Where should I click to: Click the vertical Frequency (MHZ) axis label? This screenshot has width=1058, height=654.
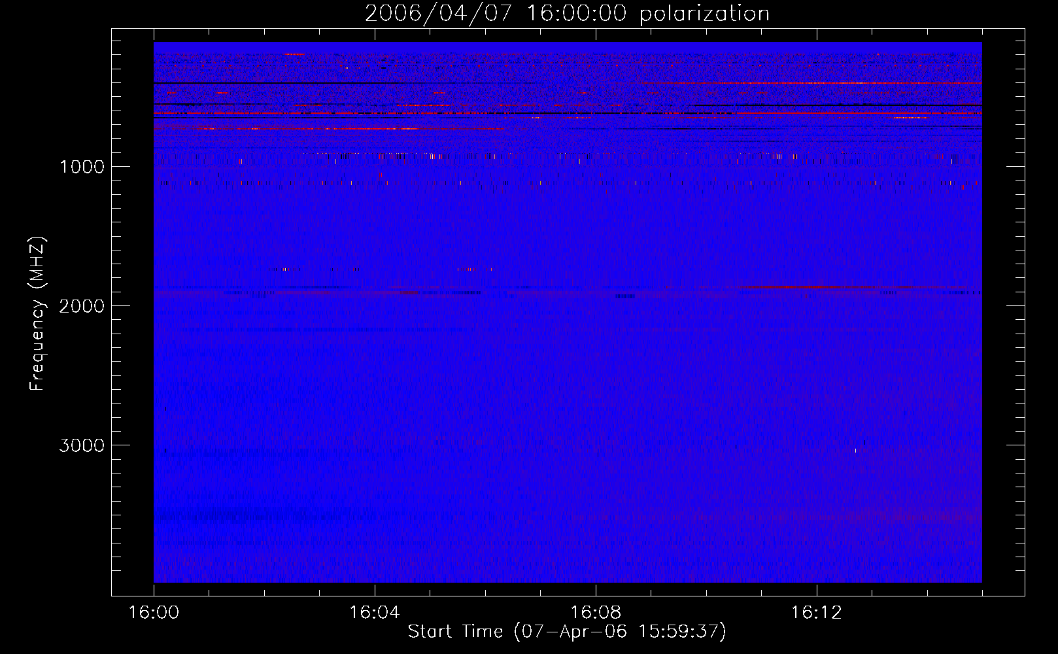(38, 314)
